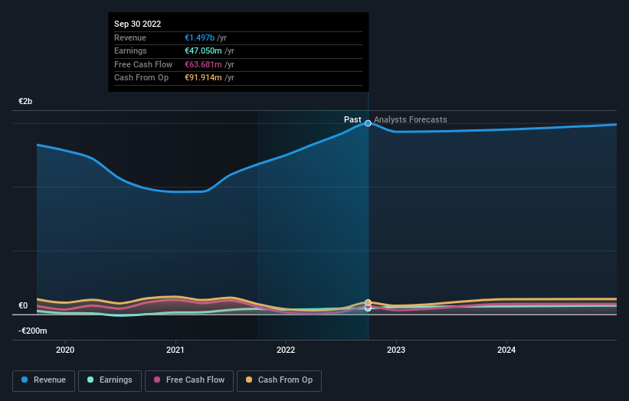Image resolution: width=629 pixels, height=401 pixels.
Task: Toggle the Earnings legend series
Action: (x=110, y=380)
